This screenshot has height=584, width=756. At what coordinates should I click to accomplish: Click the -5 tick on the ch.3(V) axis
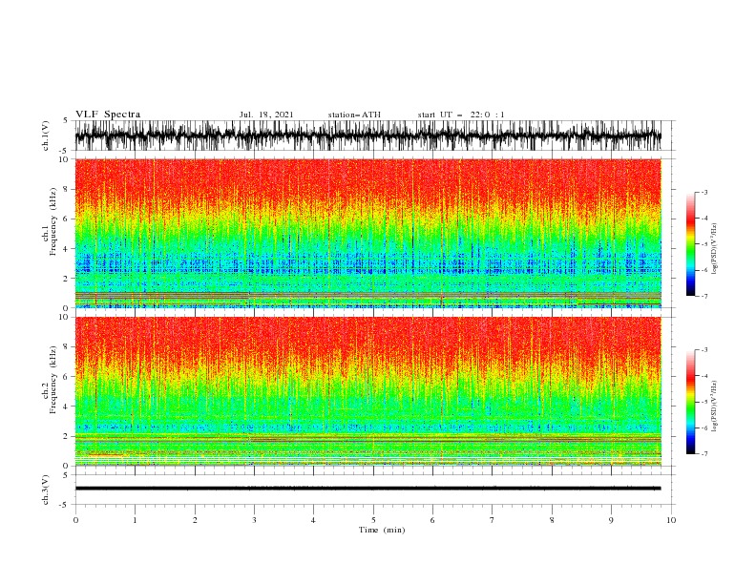point(64,505)
